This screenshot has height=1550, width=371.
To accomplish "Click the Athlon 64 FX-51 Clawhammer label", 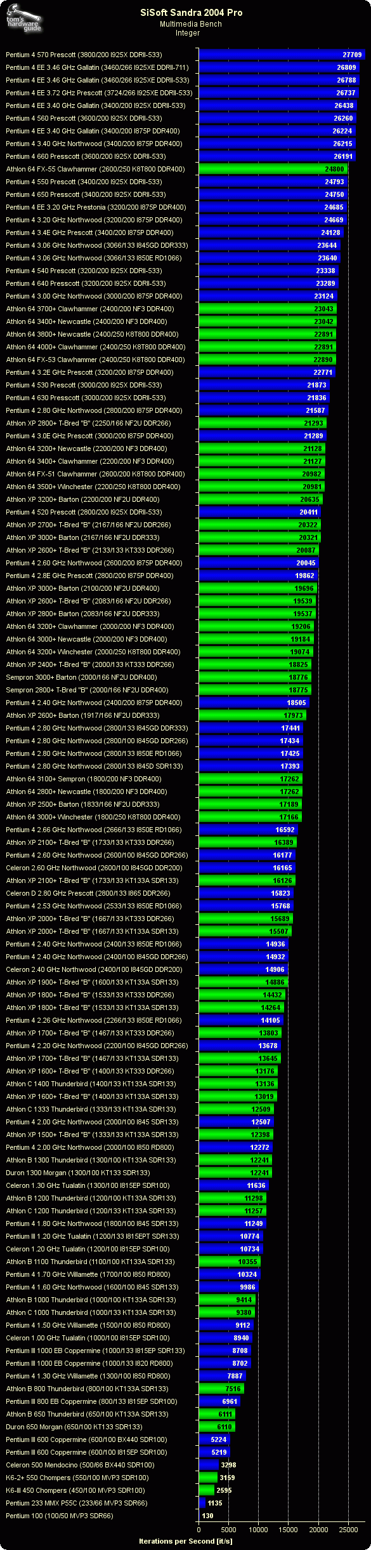I will (x=95, y=474).
